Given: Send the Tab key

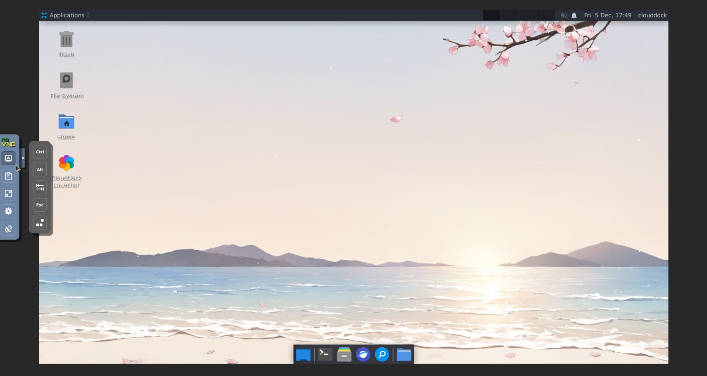Looking at the screenshot, I should coord(40,187).
